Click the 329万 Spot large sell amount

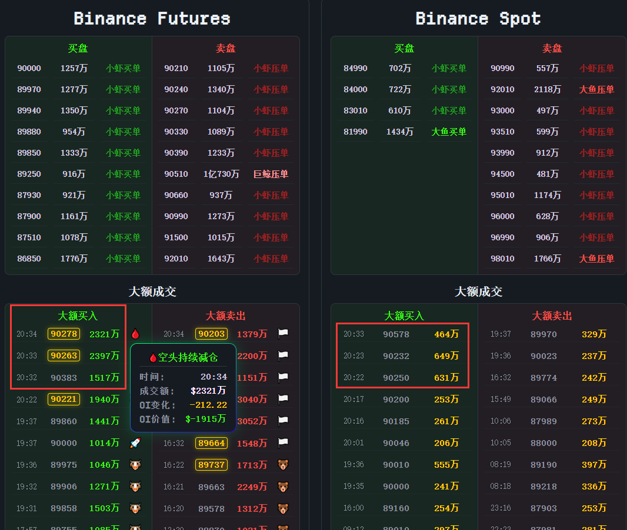(x=594, y=334)
